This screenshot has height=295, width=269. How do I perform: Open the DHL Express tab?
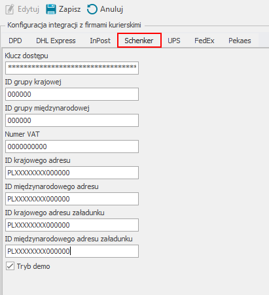coord(56,41)
